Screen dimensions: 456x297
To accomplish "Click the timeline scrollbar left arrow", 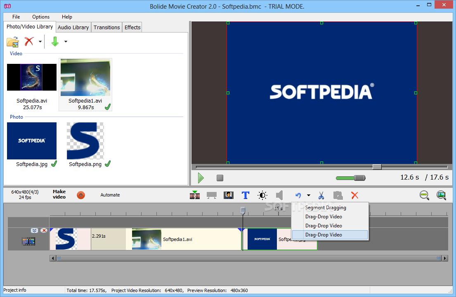I will pyautogui.click(x=53, y=258).
